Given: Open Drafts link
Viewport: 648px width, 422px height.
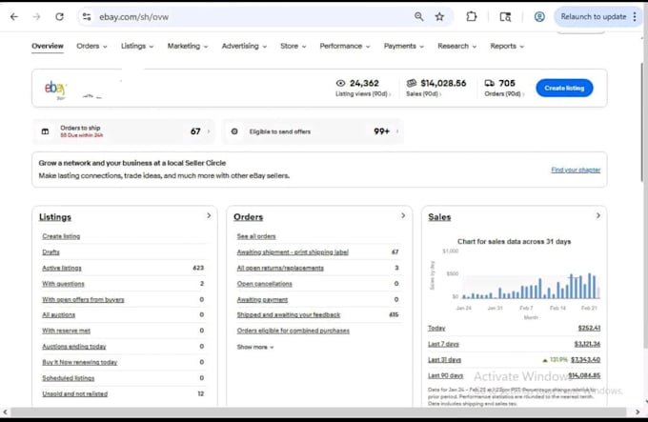Looking at the screenshot, I should tap(51, 251).
